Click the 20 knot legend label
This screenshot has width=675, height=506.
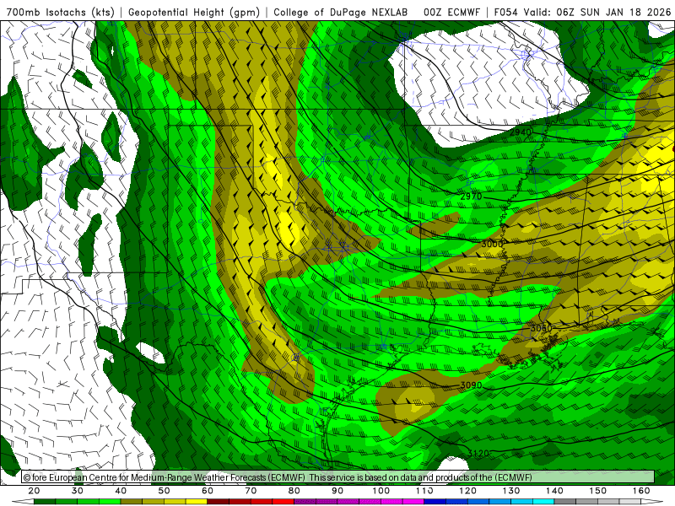pos(34,491)
